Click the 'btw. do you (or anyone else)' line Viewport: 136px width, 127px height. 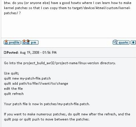click(x=68, y=3)
